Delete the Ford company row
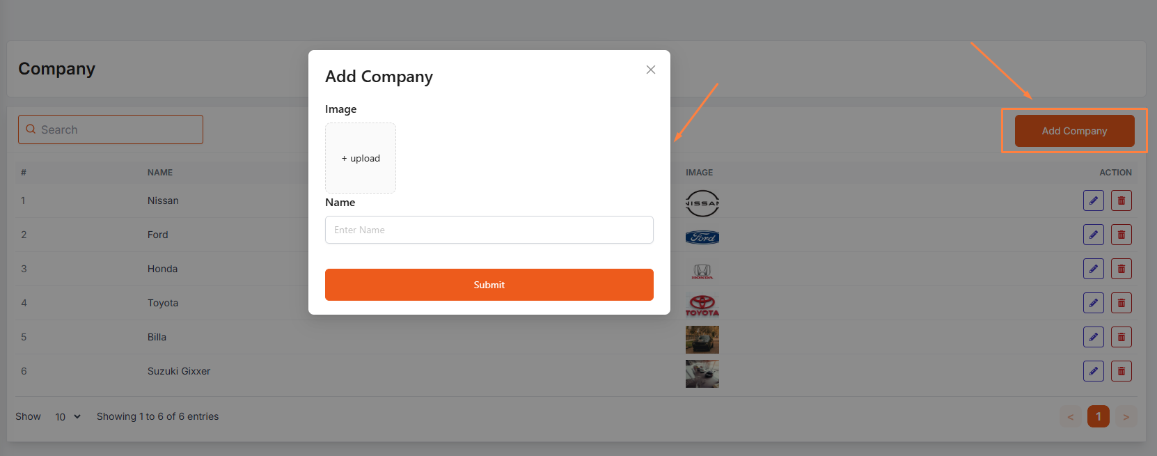This screenshot has width=1157, height=456. tap(1121, 235)
